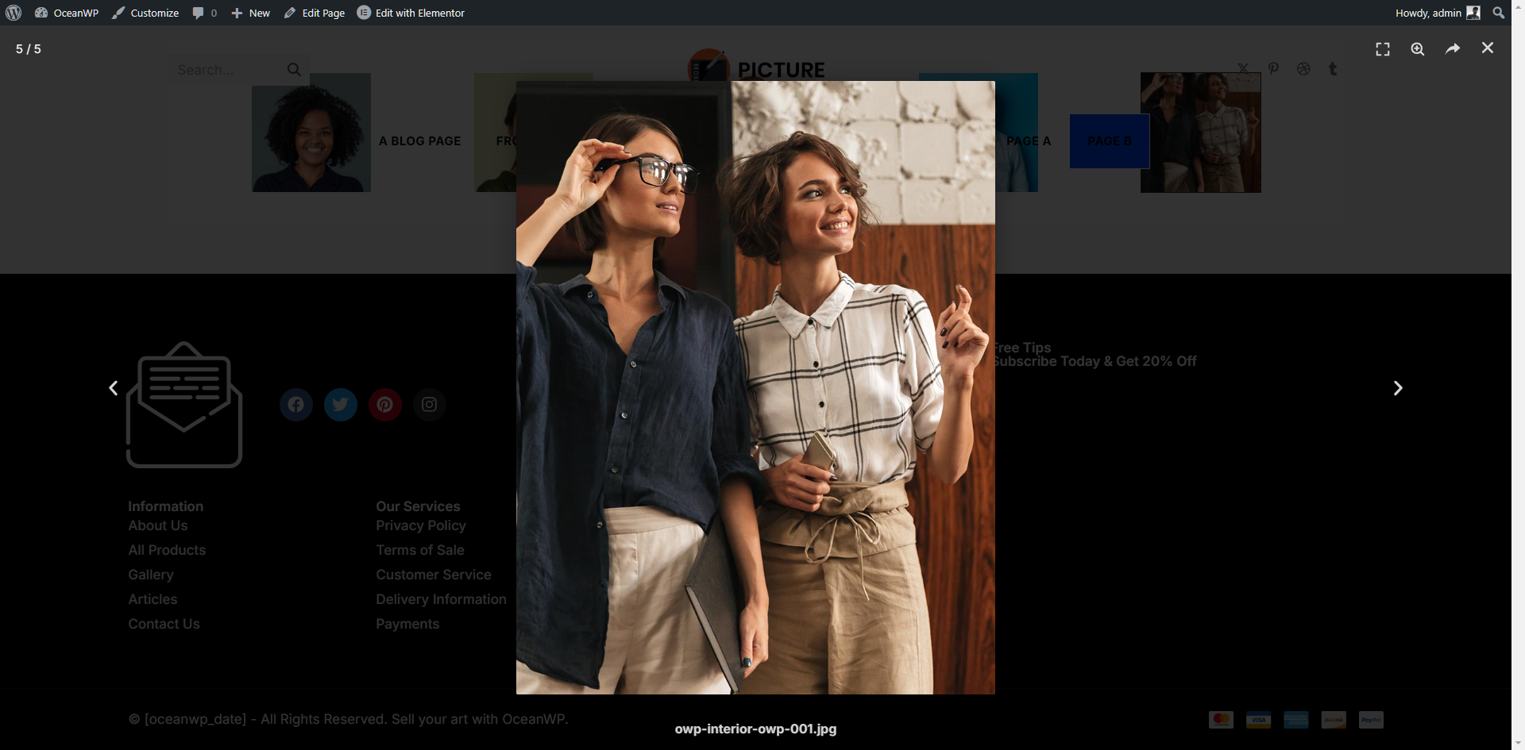
Task: Open the WordPress logo menu
Action: coord(14,13)
